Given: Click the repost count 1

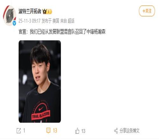Looking at the screenshot, I should (24, 130).
